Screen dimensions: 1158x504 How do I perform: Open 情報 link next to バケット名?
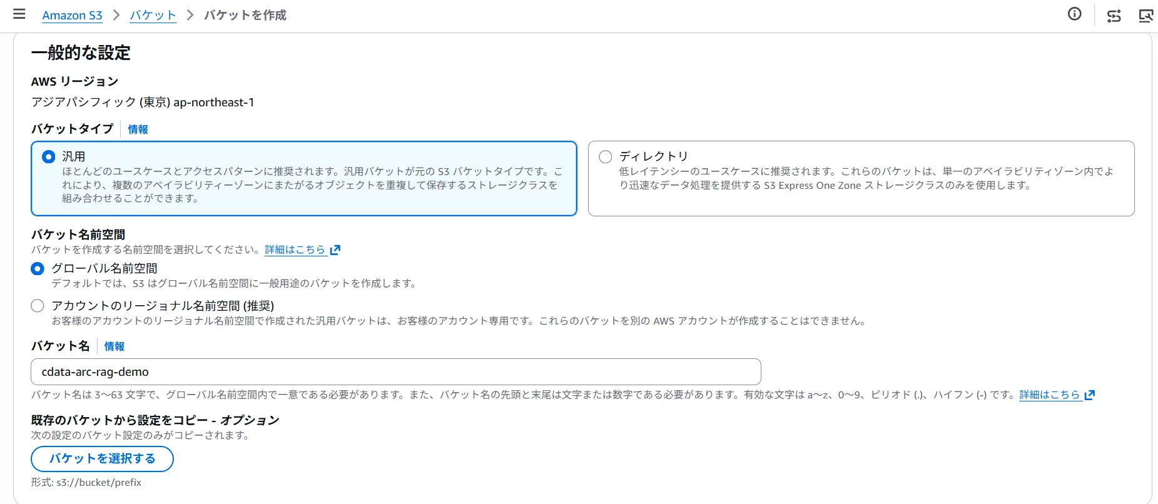click(114, 346)
